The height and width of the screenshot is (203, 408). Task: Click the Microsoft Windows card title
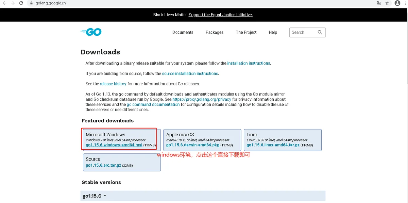pyautogui.click(x=105, y=135)
